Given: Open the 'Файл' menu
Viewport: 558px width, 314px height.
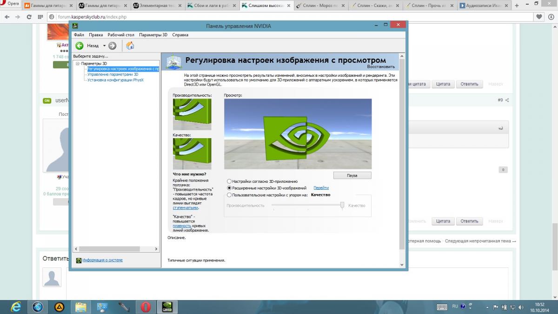Looking at the screenshot, I should click(x=79, y=35).
